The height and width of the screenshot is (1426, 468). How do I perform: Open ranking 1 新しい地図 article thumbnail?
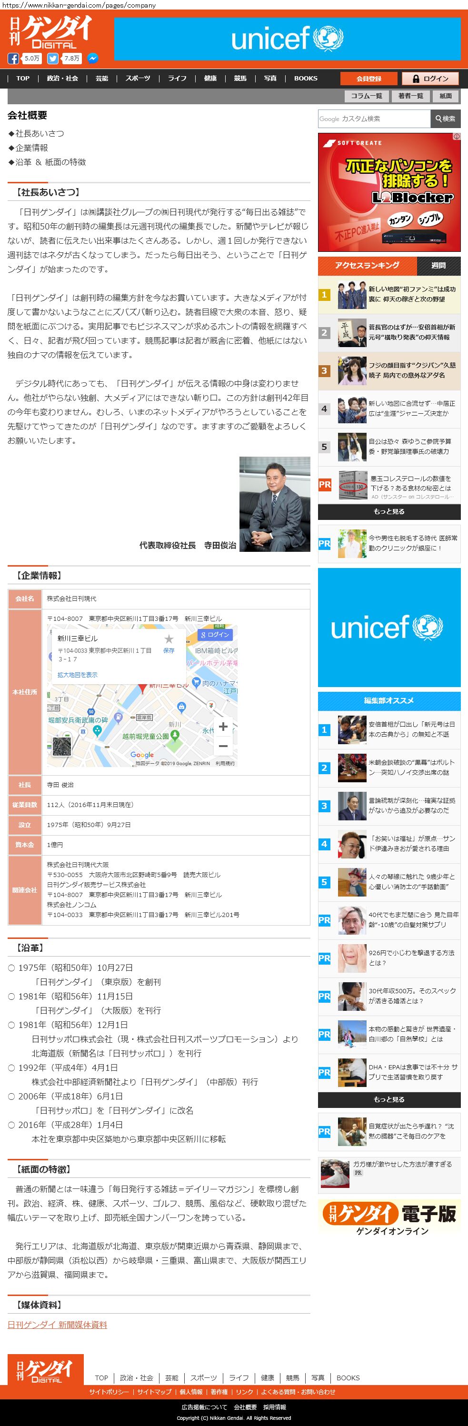coord(352,295)
